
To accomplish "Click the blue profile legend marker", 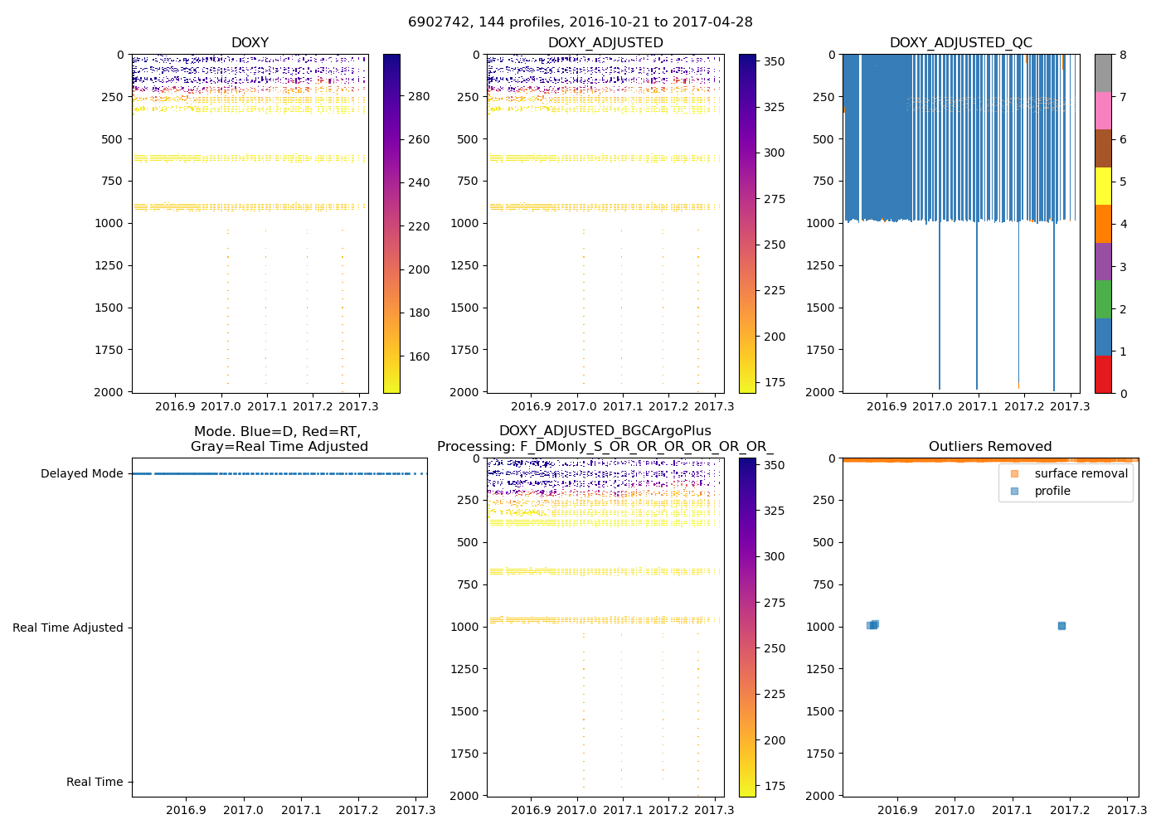I will (1014, 491).
